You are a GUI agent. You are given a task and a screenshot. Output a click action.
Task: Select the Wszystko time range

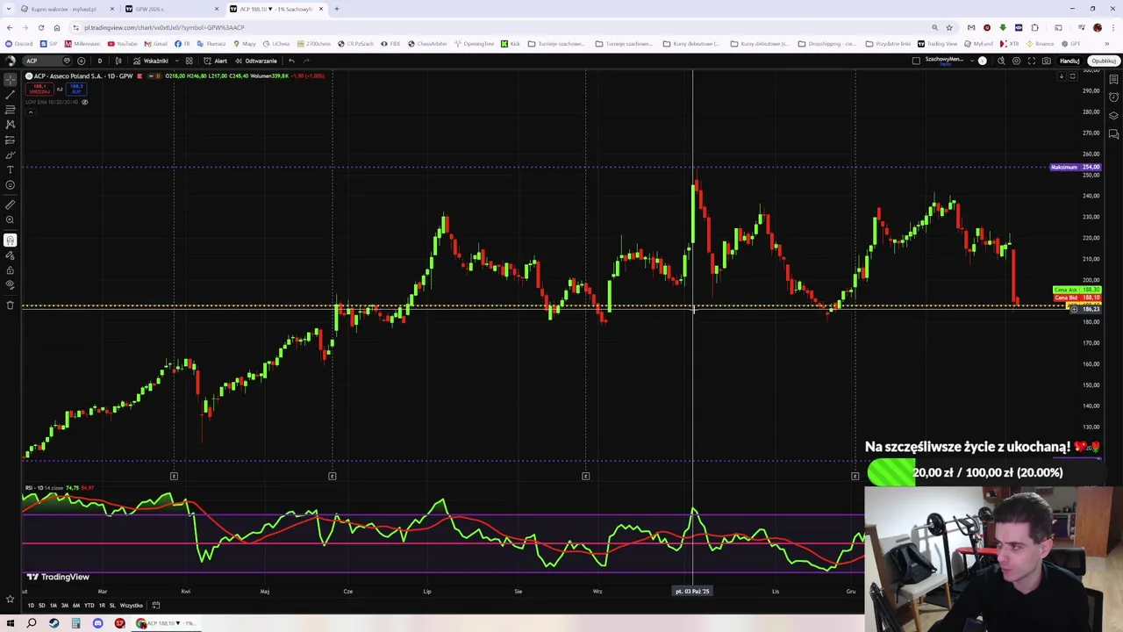coord(131,606)
